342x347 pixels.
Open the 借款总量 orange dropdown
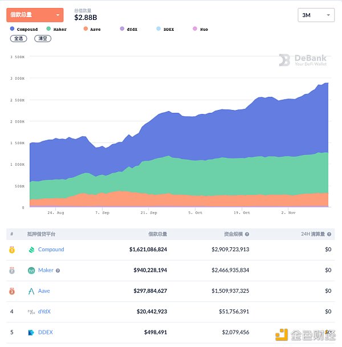coord(35,15)
